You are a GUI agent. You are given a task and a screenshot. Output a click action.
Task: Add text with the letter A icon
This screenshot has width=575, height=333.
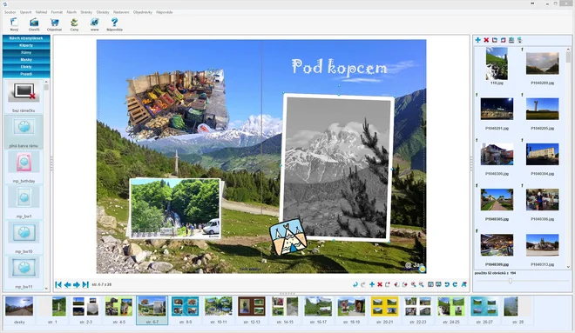pyautogui.click(x=463, y=284)
